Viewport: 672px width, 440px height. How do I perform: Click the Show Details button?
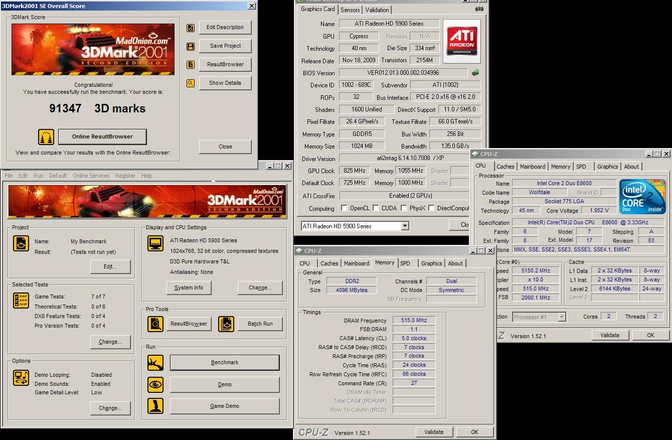pos(225,83)
